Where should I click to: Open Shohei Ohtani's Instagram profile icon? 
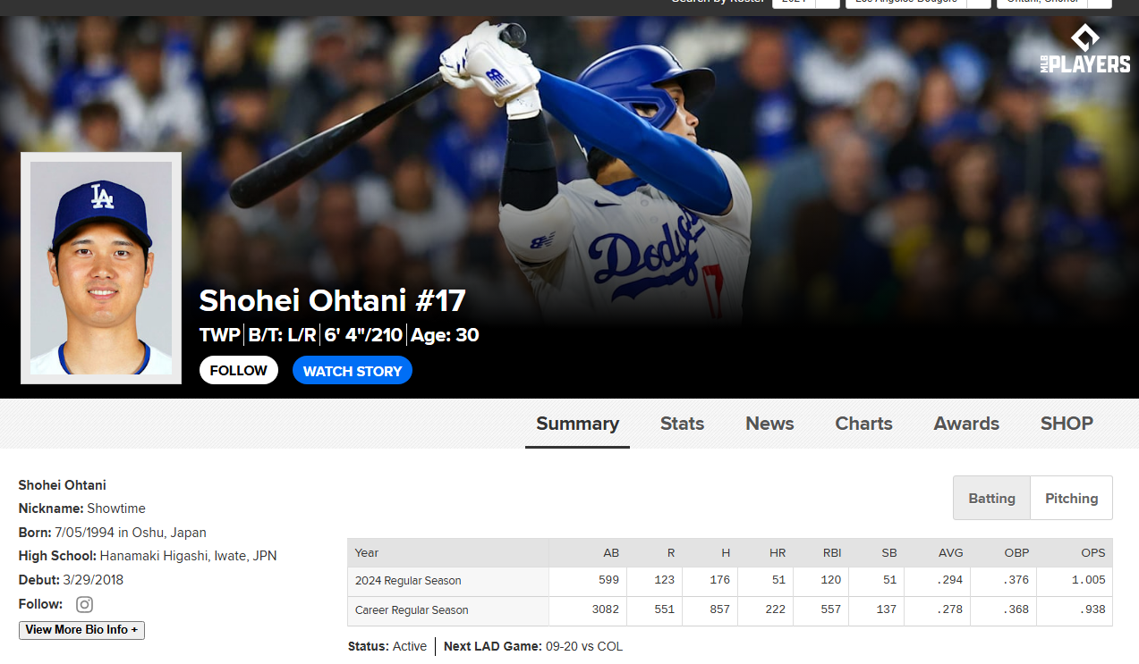click(84, 604)
